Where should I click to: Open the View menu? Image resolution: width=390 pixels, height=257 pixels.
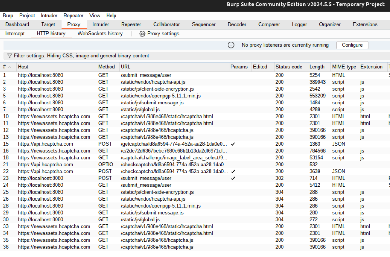[95, 16]
